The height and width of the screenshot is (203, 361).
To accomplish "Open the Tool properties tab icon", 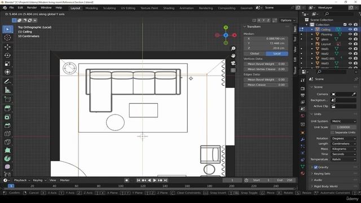I will click(x=303, y=80).
